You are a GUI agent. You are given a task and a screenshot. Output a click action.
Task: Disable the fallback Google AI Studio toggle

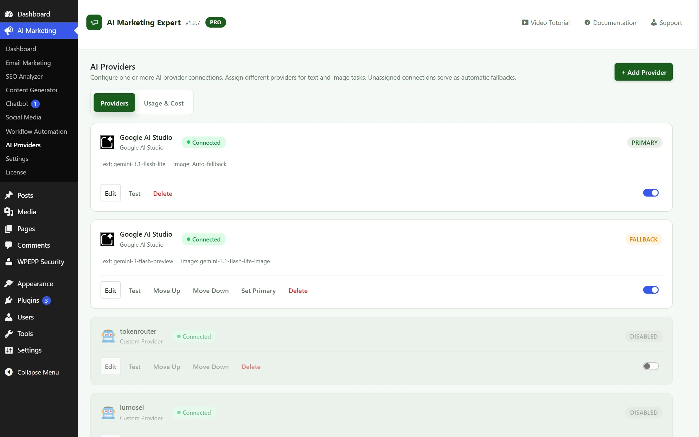point(651,290)
